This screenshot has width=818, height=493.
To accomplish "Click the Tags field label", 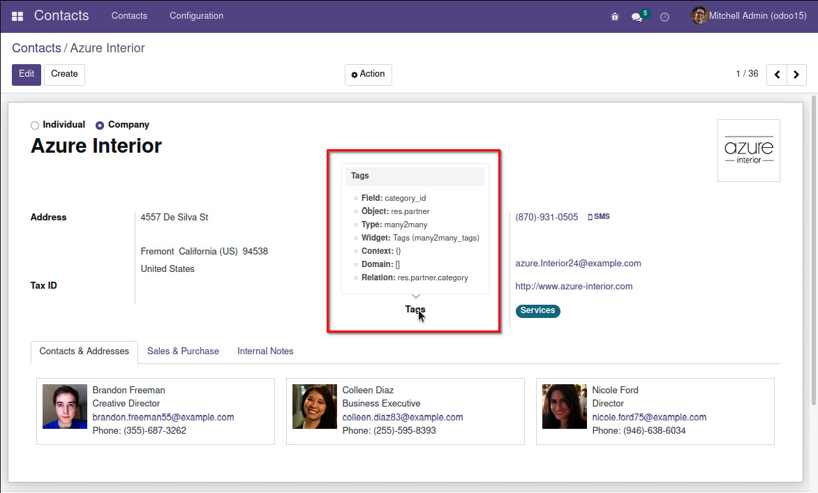I will [415, 310].
